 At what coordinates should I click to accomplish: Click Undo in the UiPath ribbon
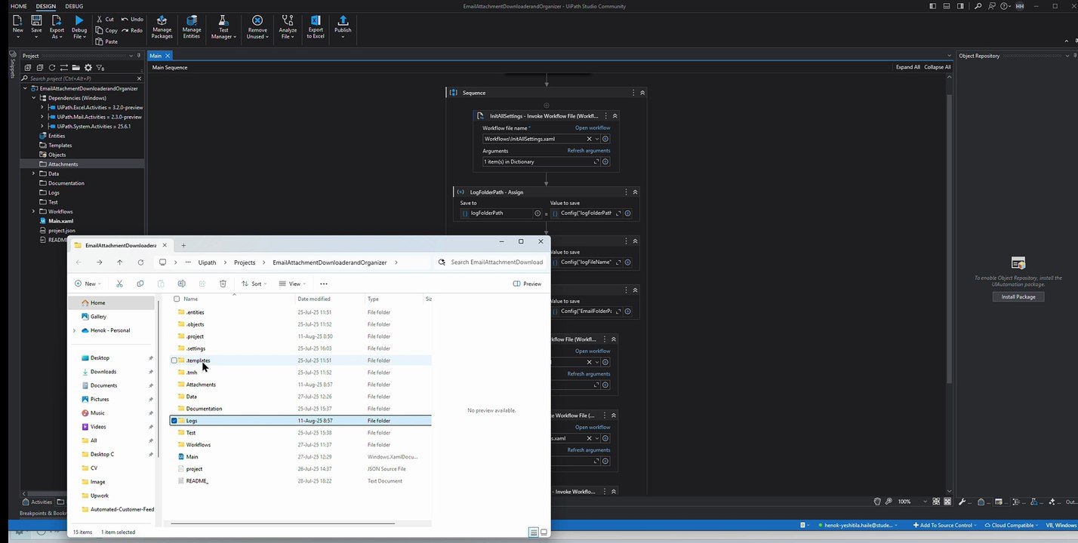[x=132, y=19]
